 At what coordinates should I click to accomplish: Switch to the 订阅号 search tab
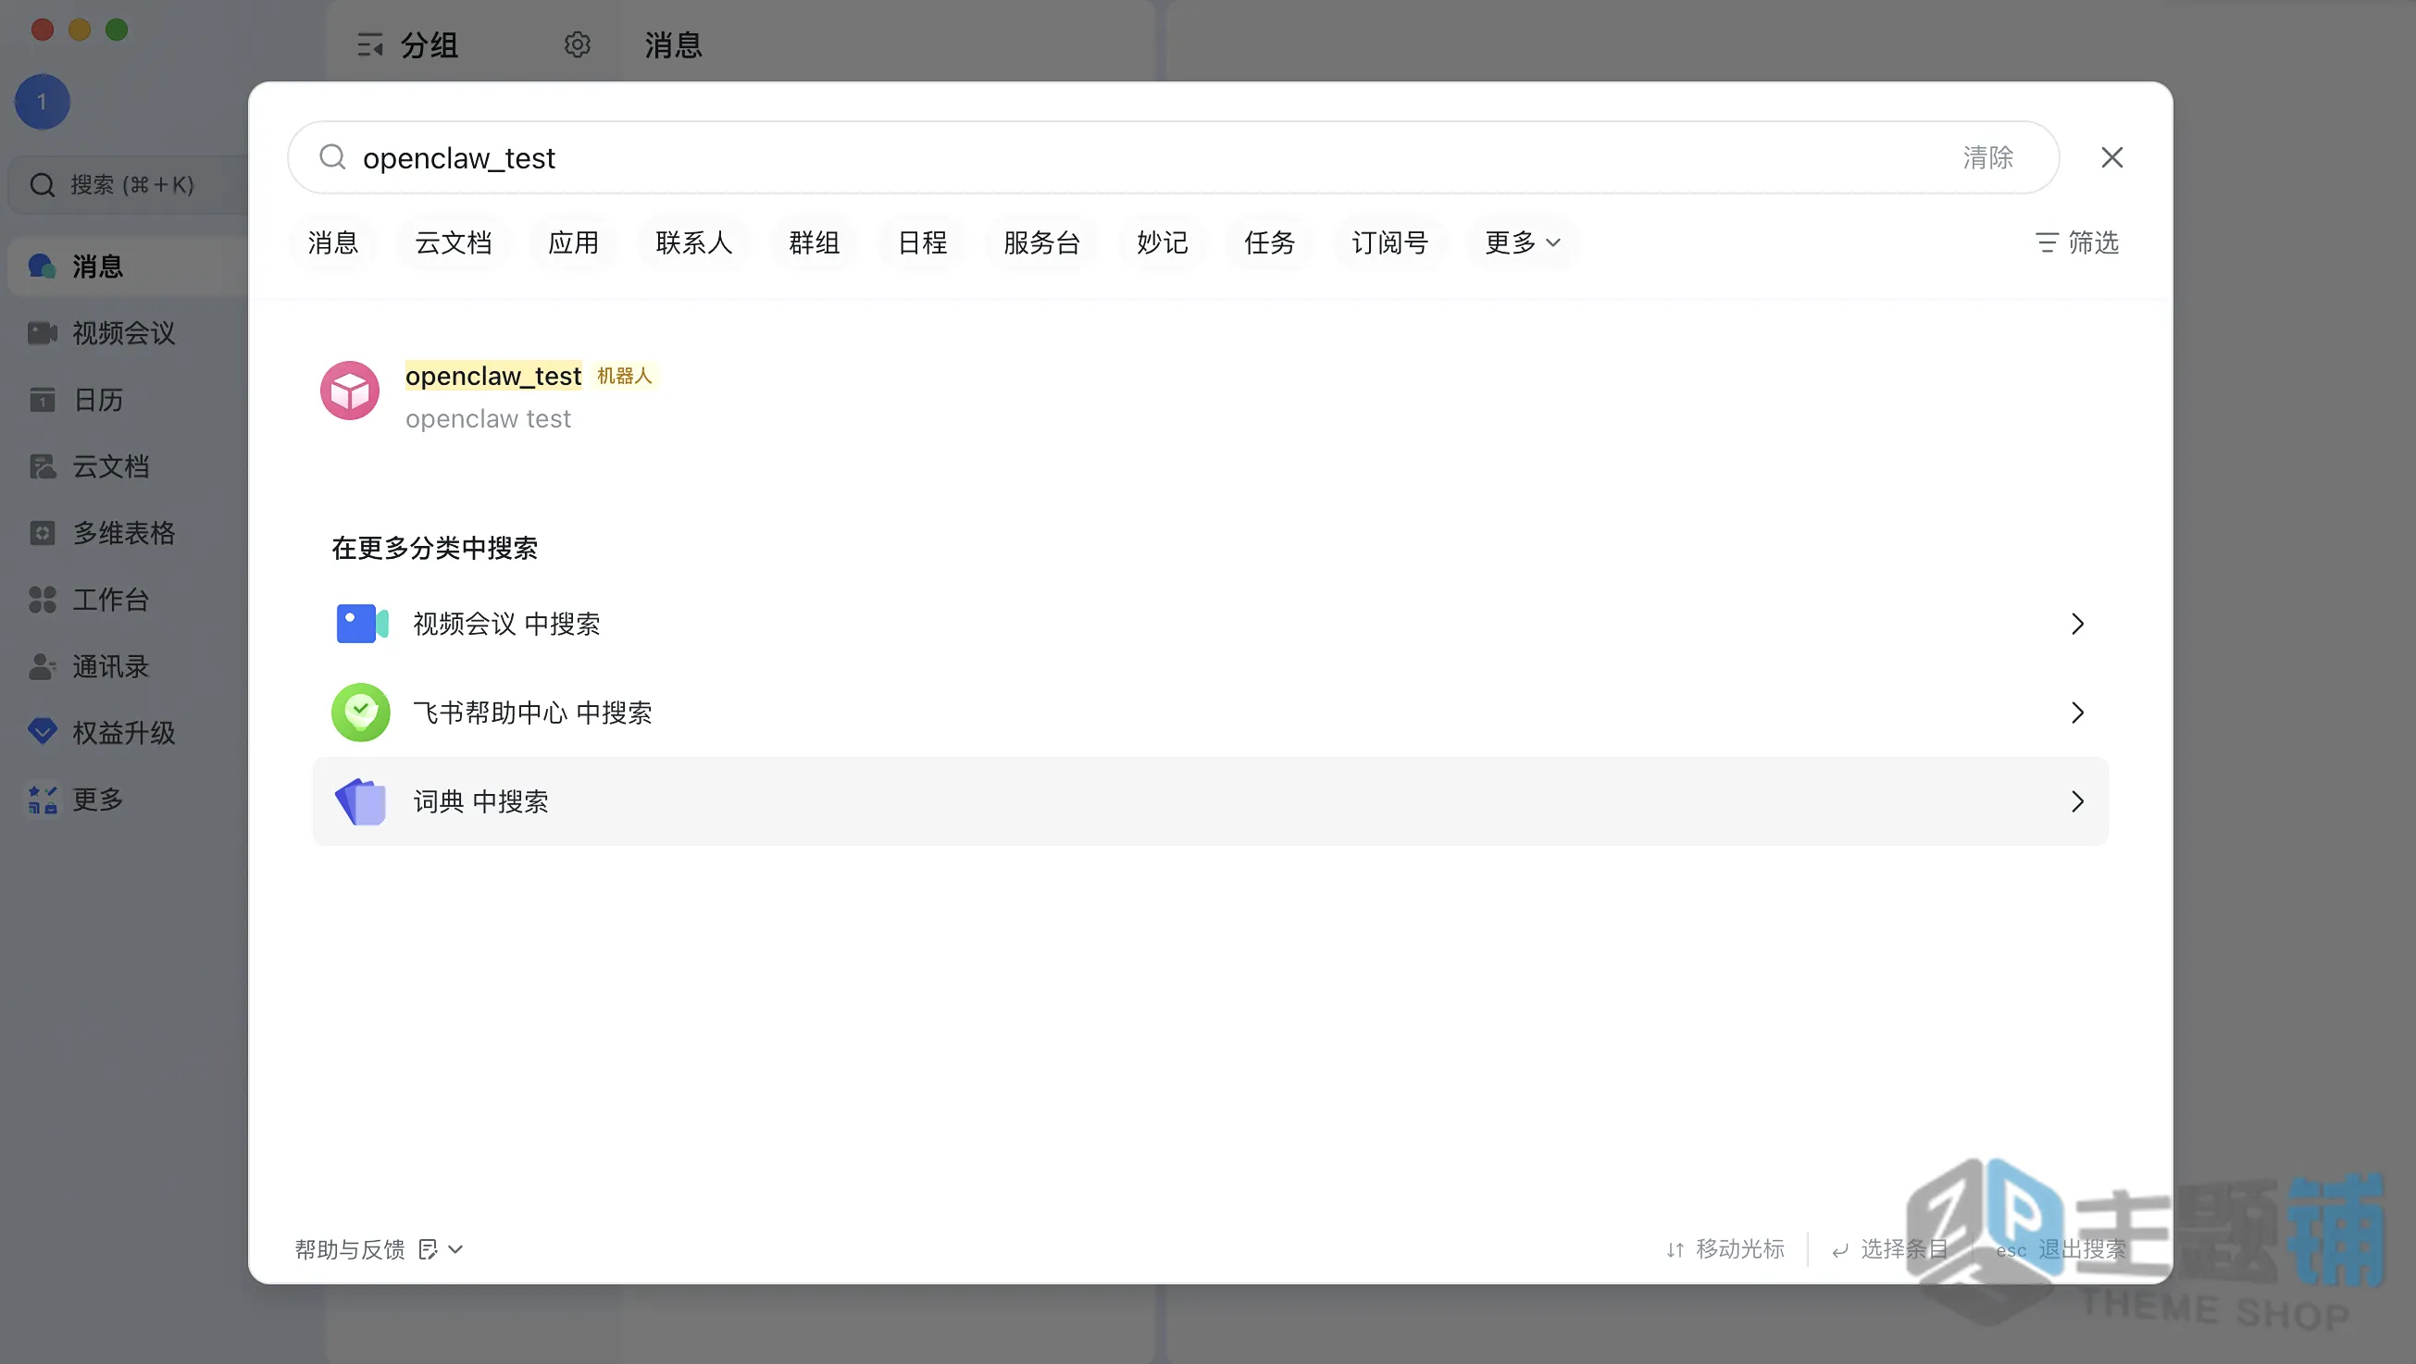1389,242
